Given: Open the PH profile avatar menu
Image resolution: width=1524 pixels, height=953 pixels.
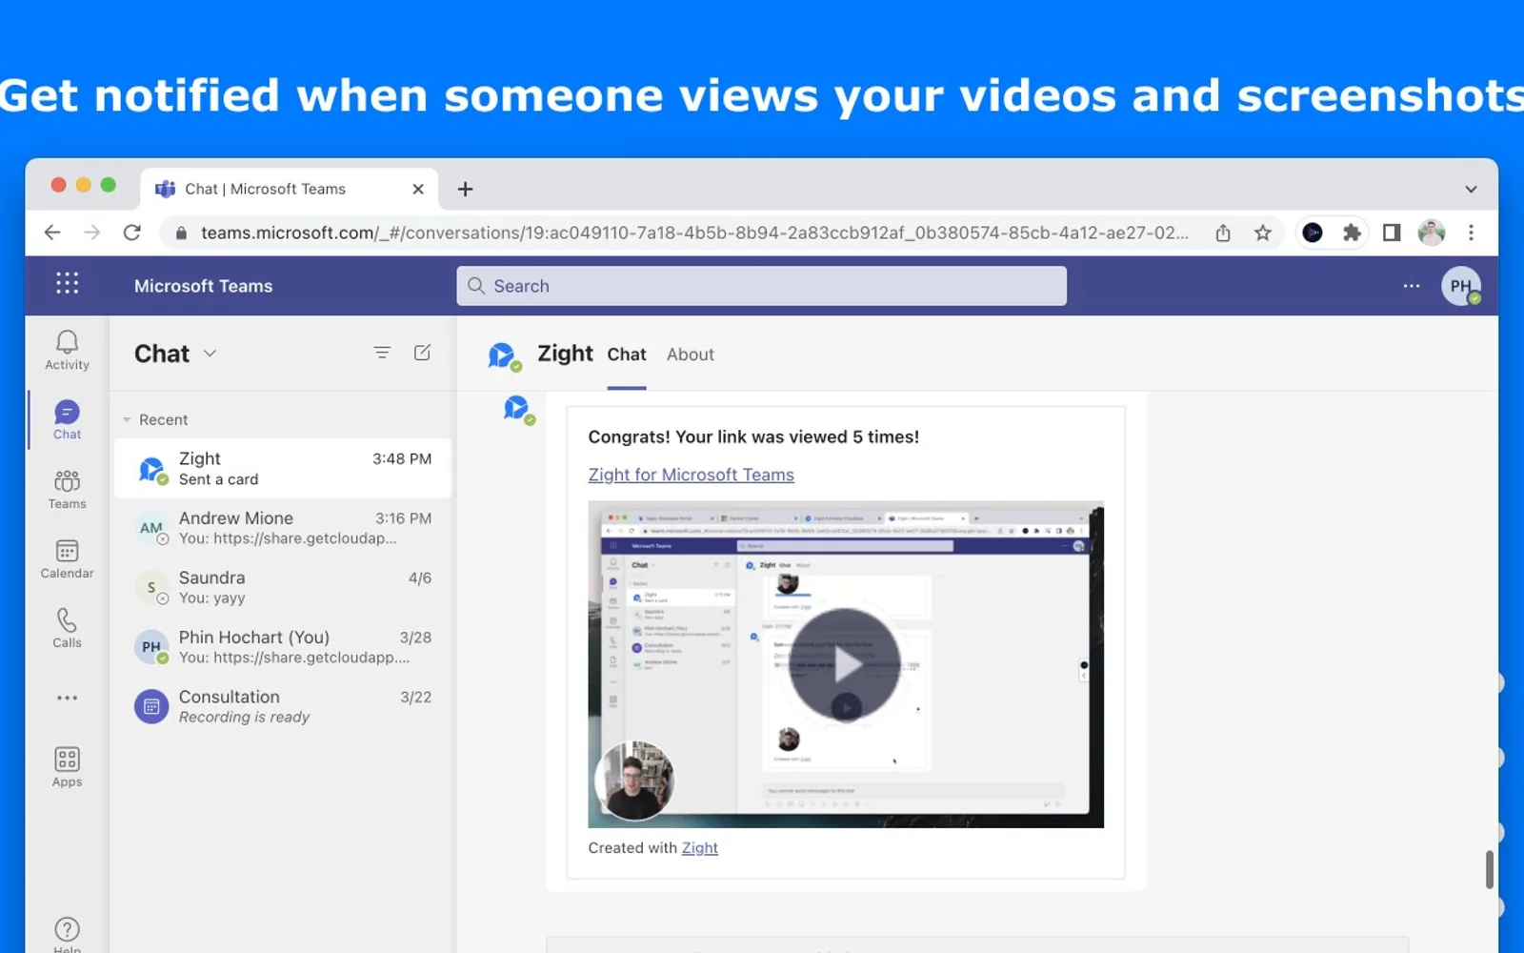Looking at the screenshot, I should coord(1460,286).
